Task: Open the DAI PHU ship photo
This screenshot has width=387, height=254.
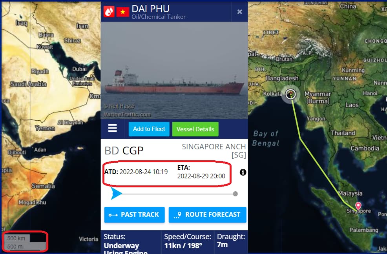Action: tap(174, 71)
